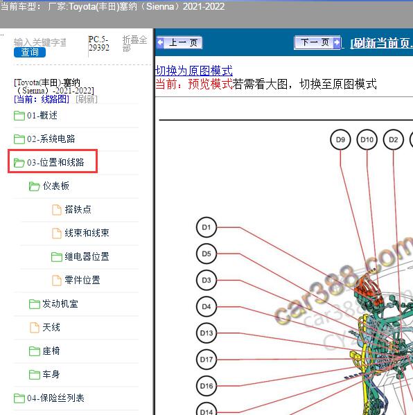Click the 查询 search button

tap(30, 52)
